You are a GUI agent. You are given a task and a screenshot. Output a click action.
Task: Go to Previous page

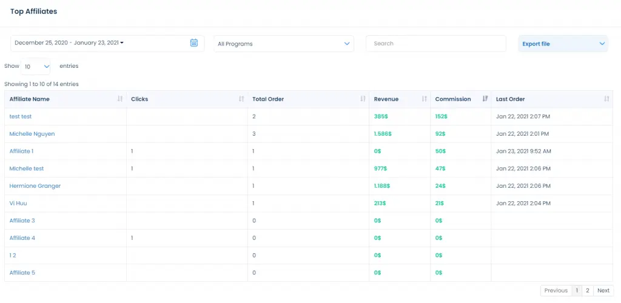(556, 290)
